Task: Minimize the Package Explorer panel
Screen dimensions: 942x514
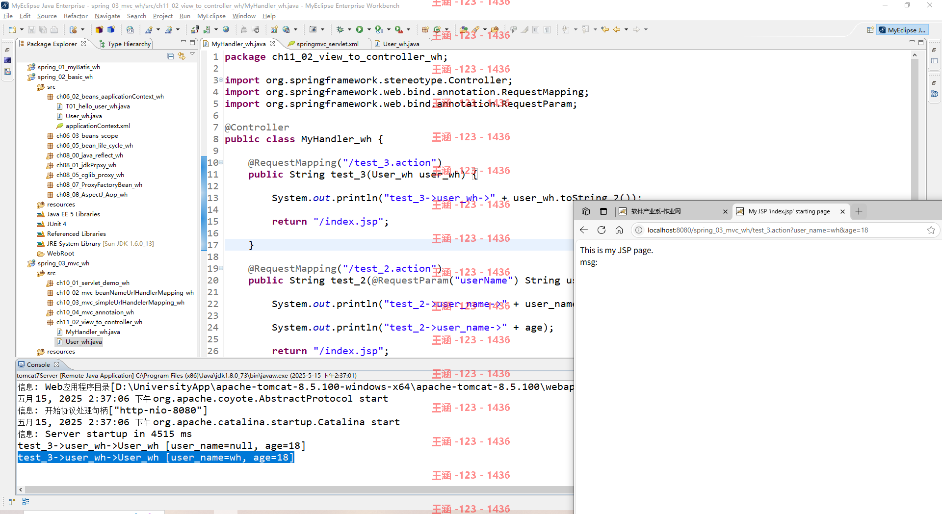Action: pos(183,42)
